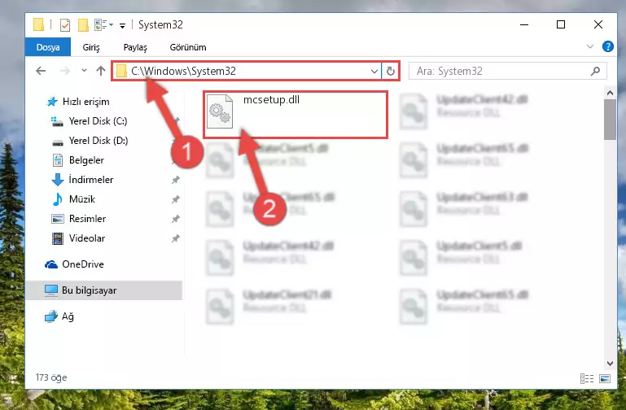Viewport: 626px width, 410px height.
Task: Click the OneDrive cloud icon
Action: pyautogui.click(x=51, y=264)
